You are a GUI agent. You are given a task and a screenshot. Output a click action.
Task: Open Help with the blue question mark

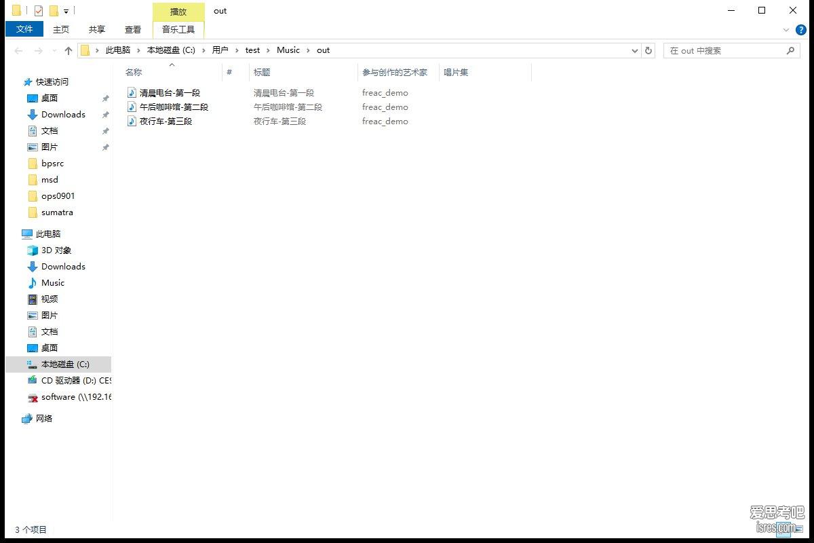point(800,30)
